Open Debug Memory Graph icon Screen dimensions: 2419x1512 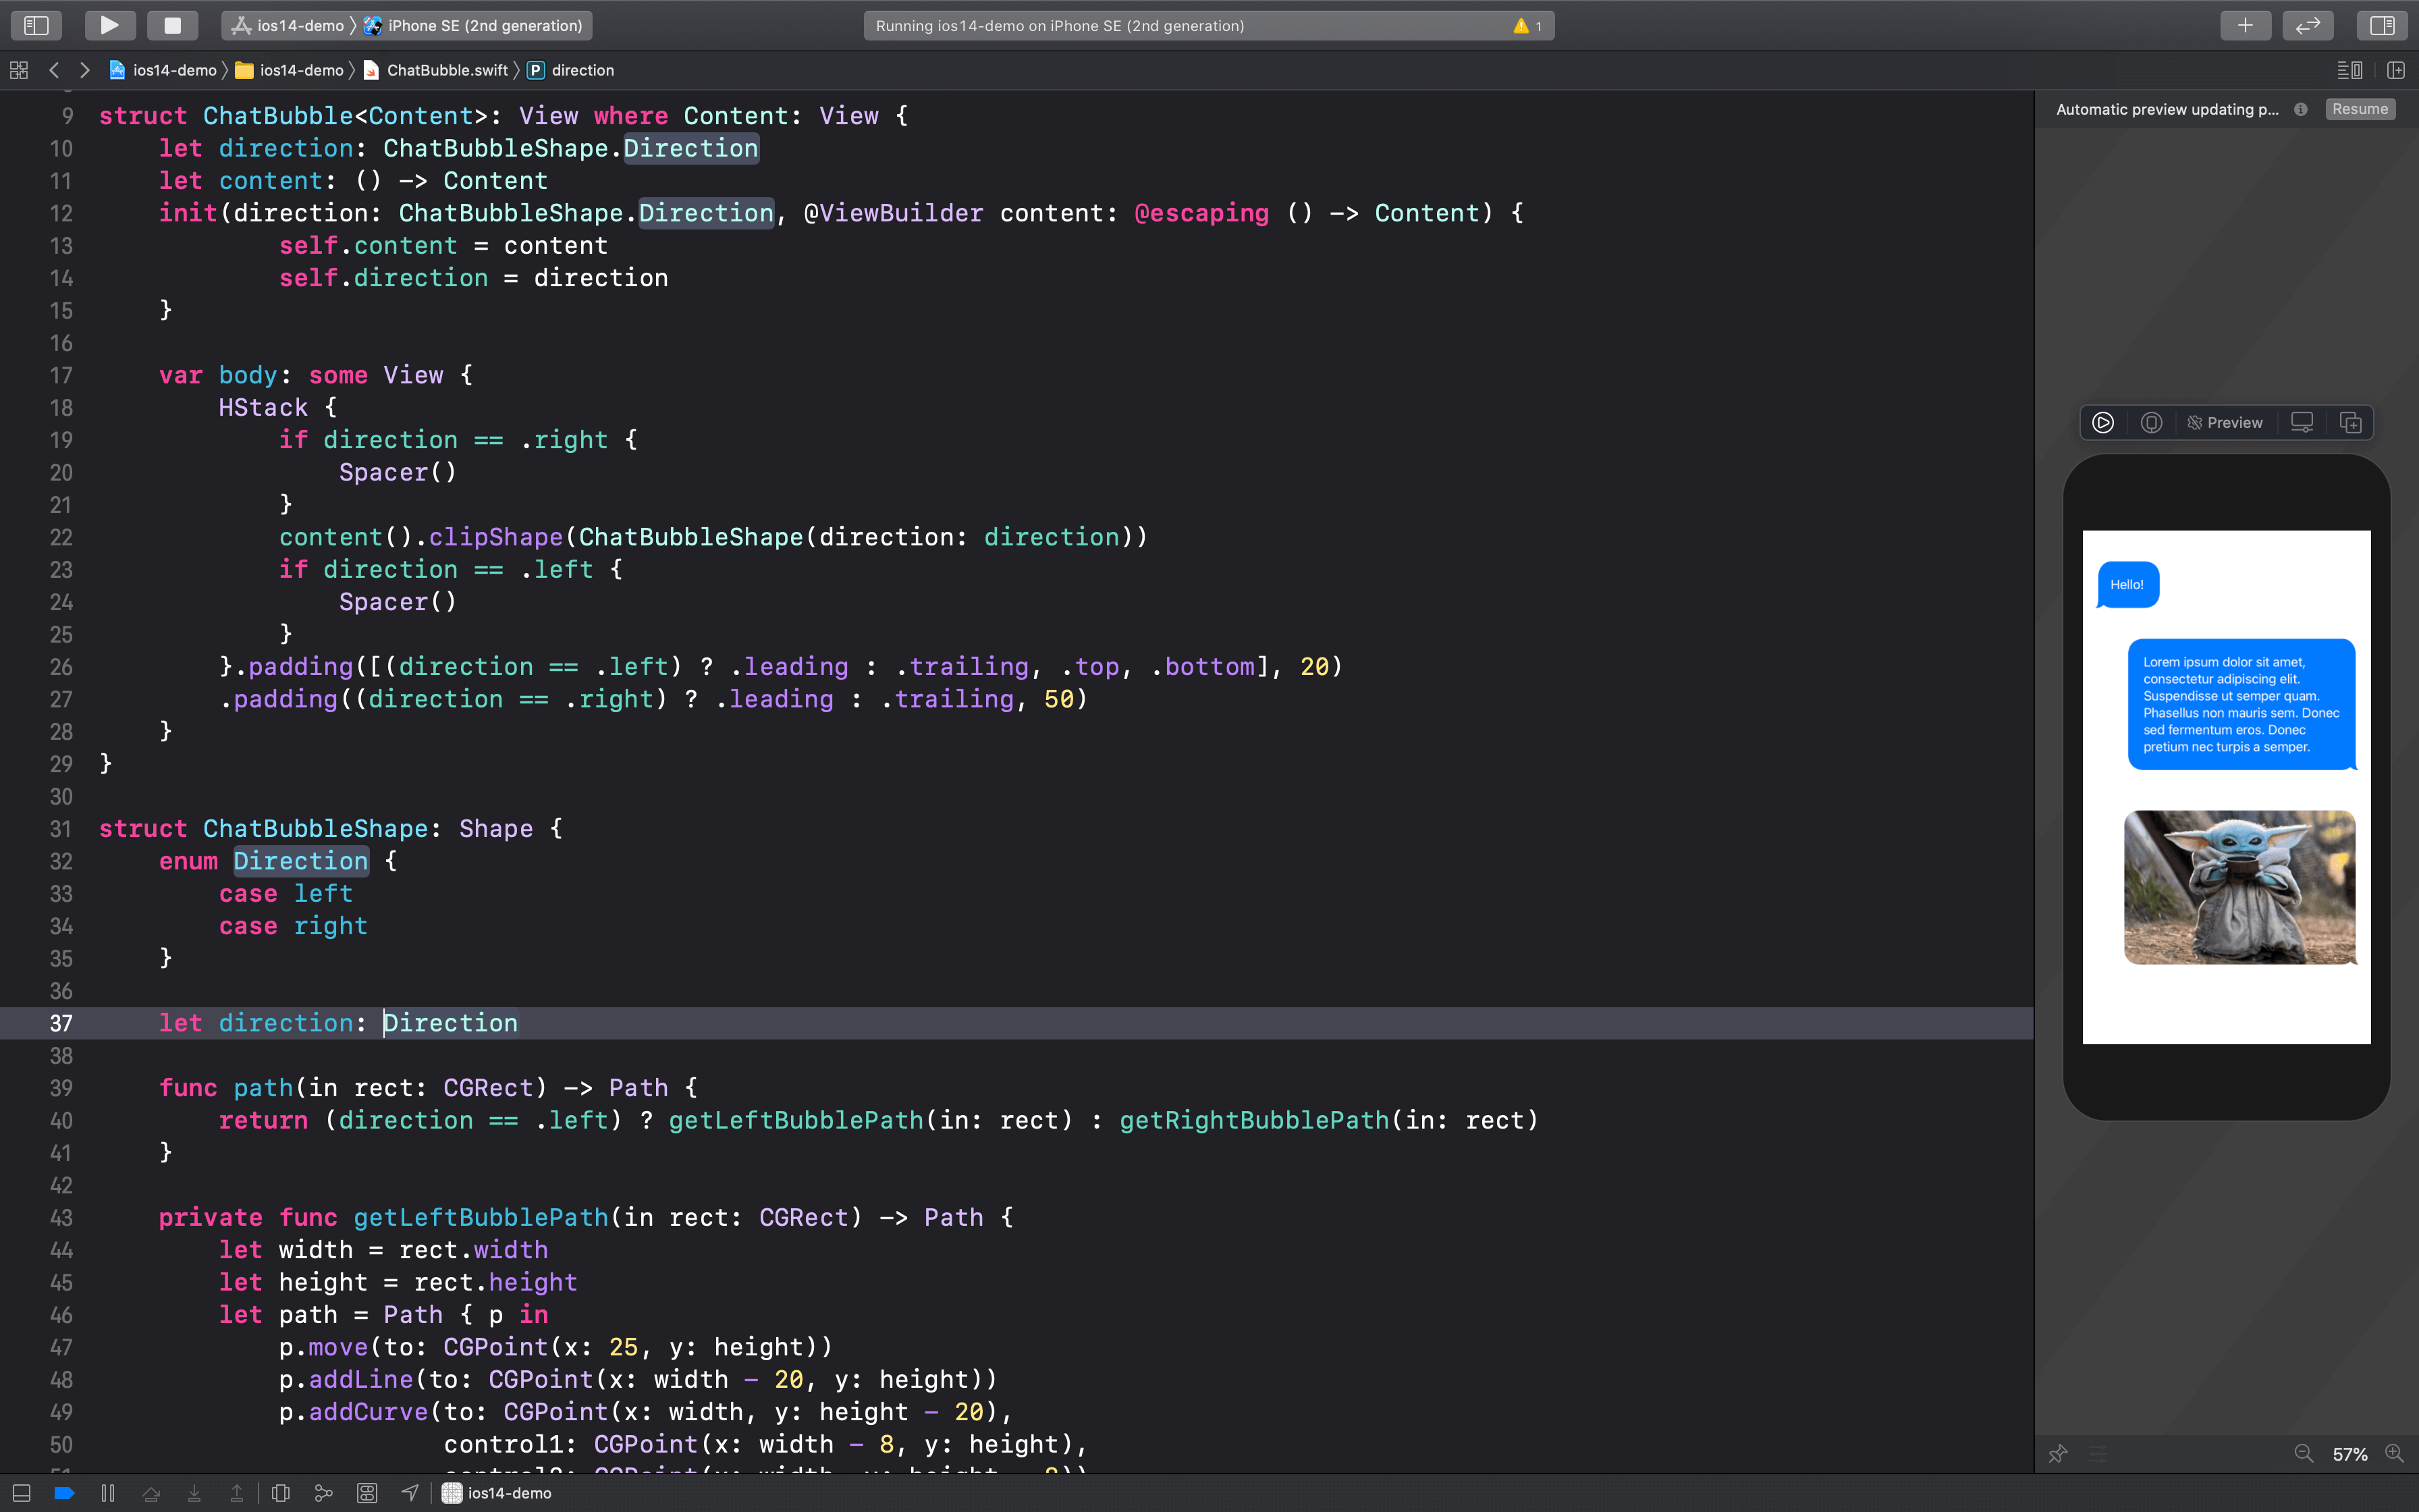pyautogui.click(x=323, y=1493)
